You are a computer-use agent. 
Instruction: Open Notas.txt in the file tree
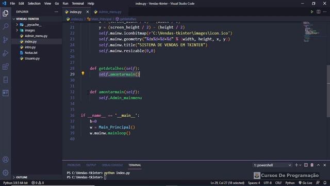click(31, 53)
